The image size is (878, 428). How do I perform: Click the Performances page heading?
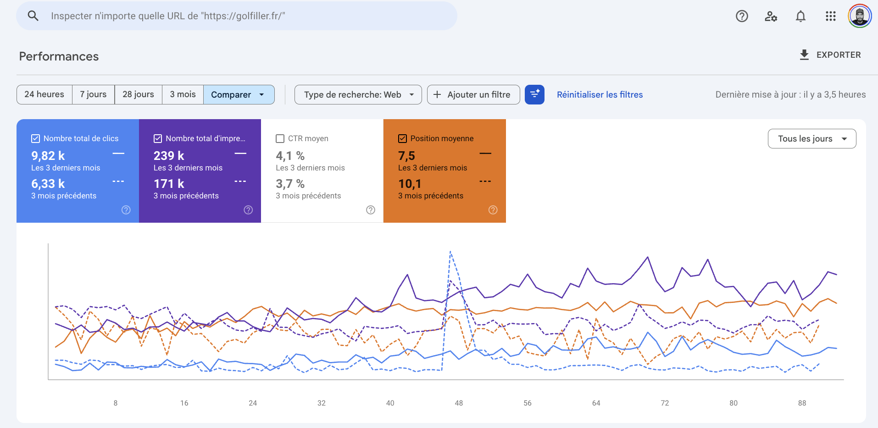(x=59, y=56)
